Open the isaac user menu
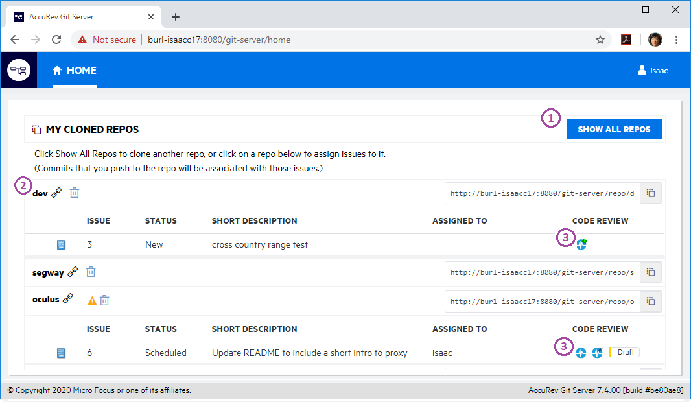This screenshot has height=402, width=691. point(653,71)
